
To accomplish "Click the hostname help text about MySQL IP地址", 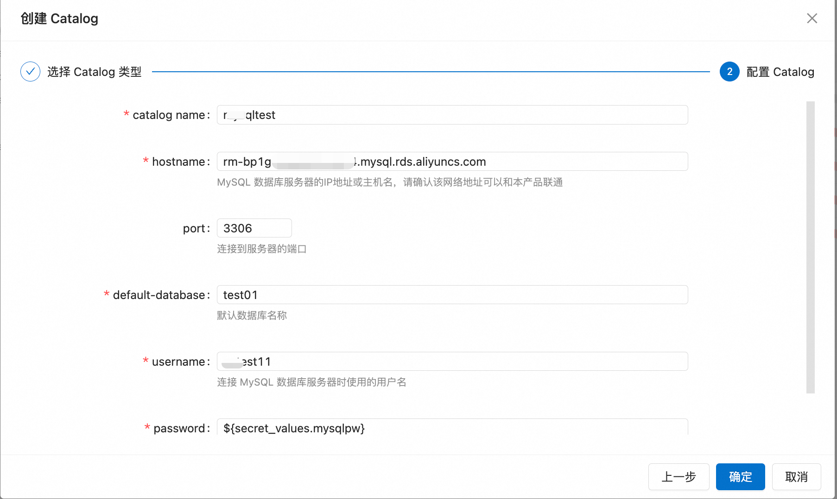I will (x=390, y=182).
